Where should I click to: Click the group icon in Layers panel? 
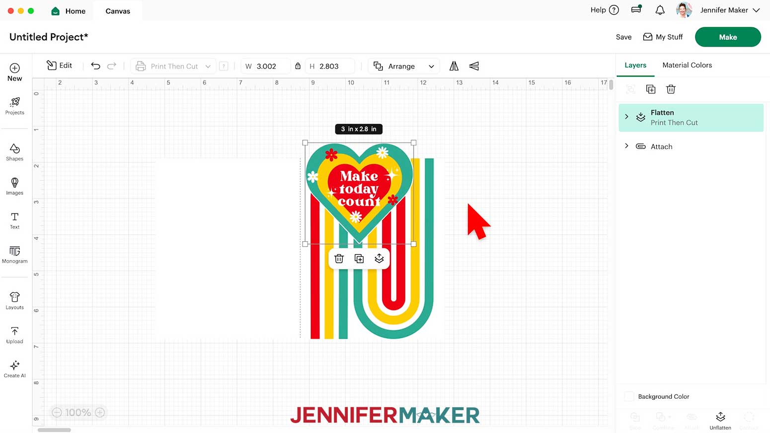(630, 89)
